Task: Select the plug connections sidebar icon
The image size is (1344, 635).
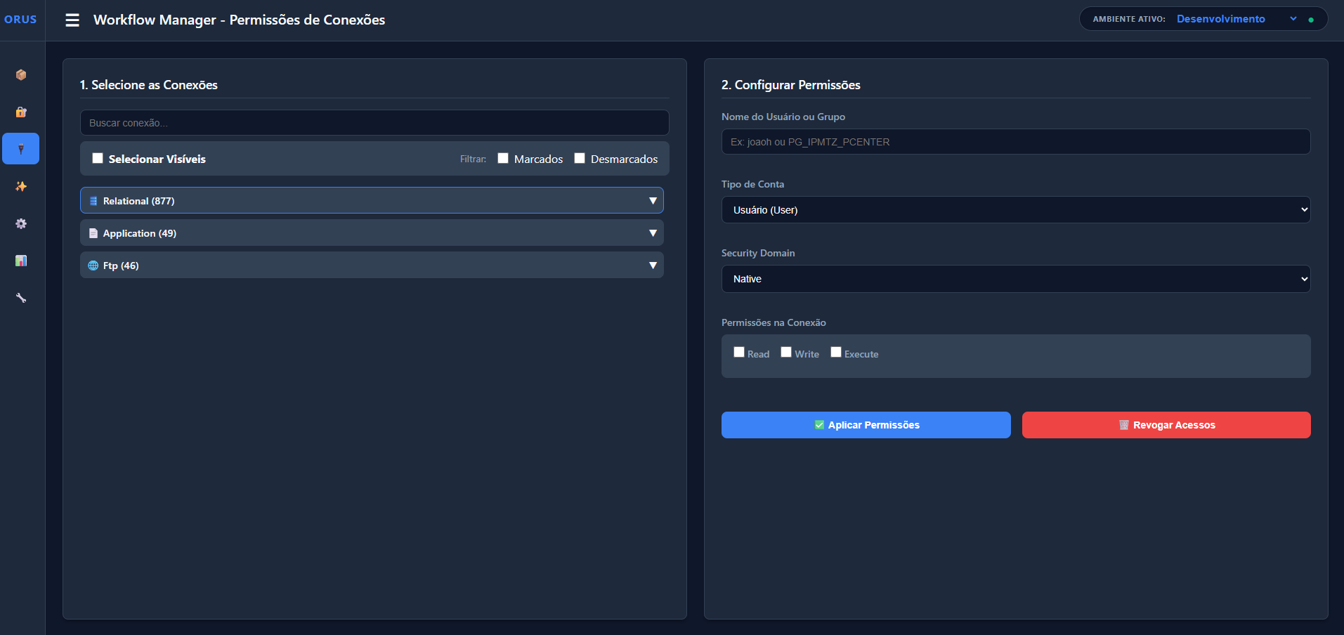Action: [x=21, y=149]
